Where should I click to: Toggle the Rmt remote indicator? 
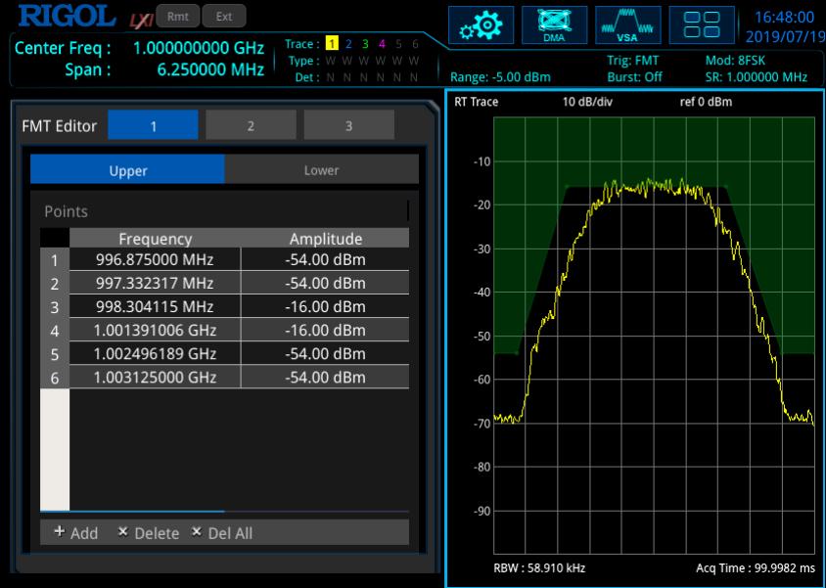(178, 17)
